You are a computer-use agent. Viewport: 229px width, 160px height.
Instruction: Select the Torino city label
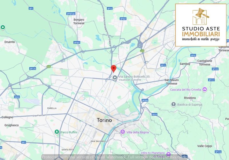point(104,120)
